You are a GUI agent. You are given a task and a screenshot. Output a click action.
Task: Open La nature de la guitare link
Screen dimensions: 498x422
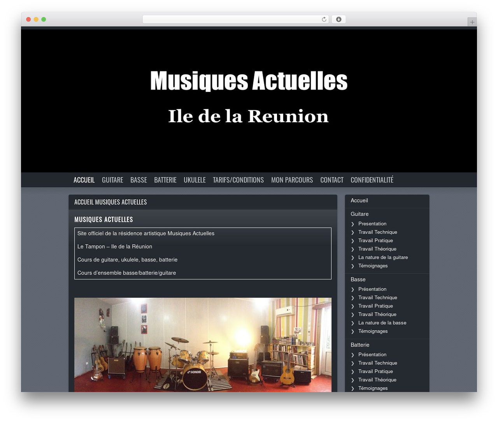[x=383, y=257]
